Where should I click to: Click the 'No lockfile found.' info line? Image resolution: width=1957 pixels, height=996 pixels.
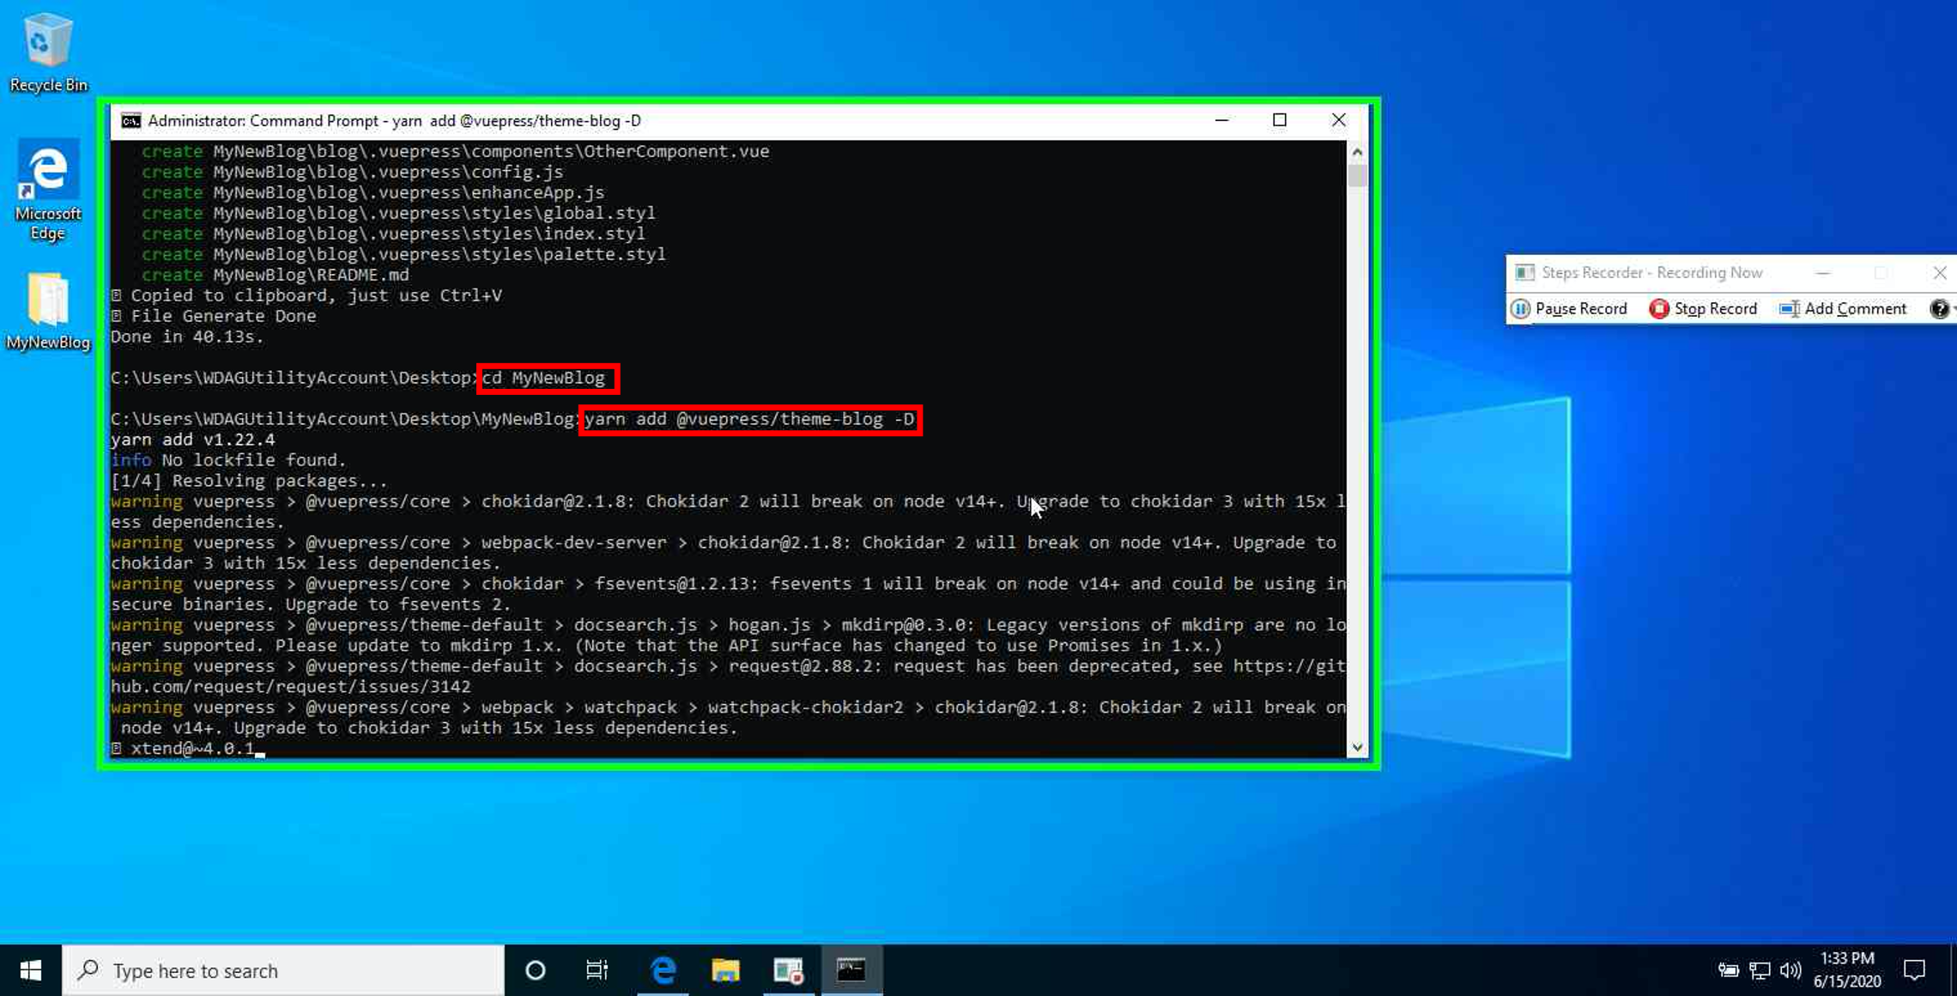[x=228, y=460]
